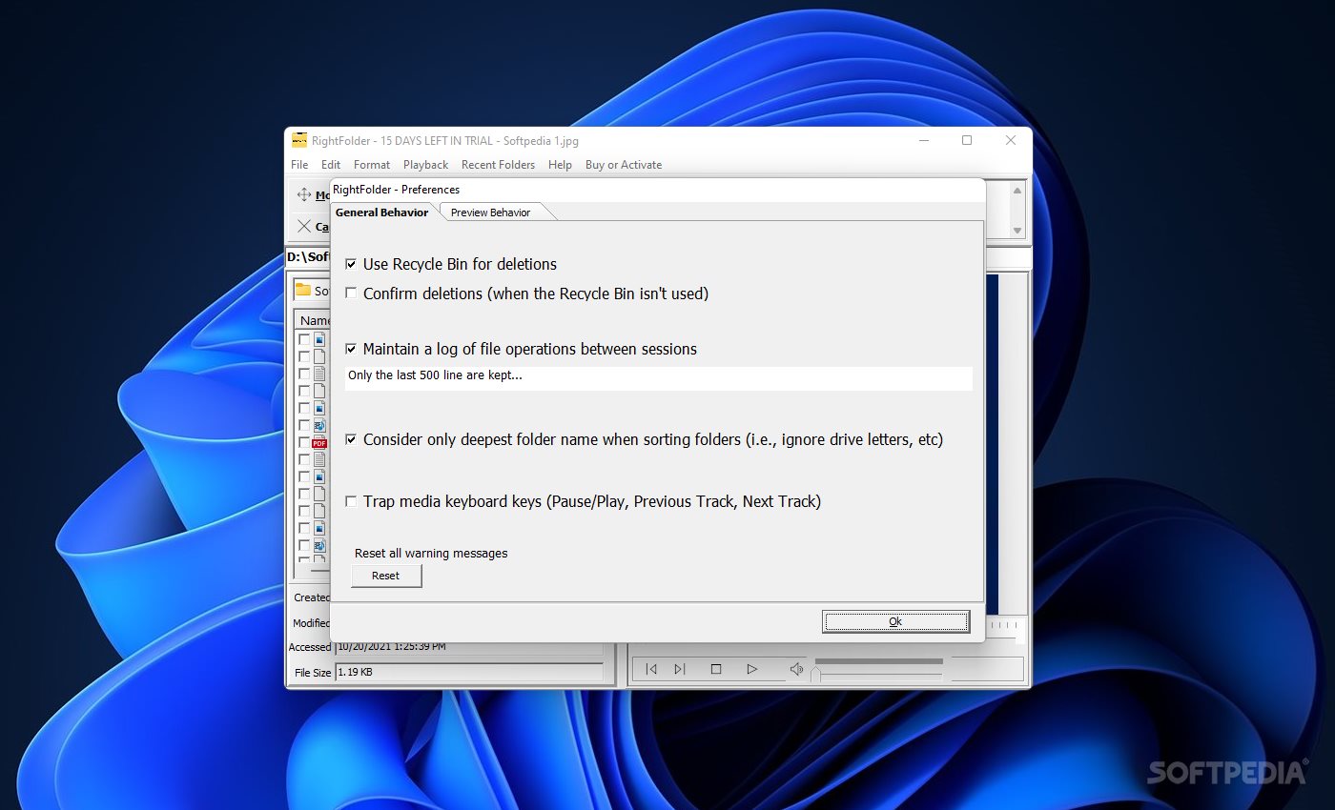The width and height of the screenshot is (1335, 810).
Task: Switch to Preview Behavior tab
Action: click(490, 213)
